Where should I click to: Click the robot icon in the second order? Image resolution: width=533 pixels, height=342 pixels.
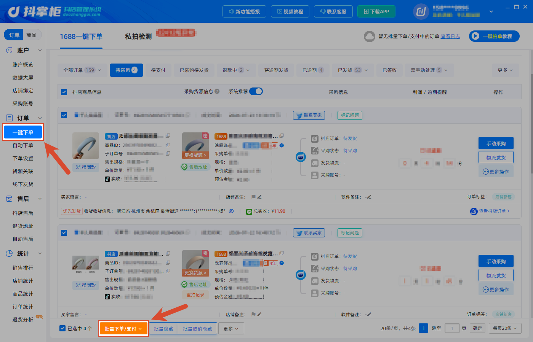pos(301,274)
